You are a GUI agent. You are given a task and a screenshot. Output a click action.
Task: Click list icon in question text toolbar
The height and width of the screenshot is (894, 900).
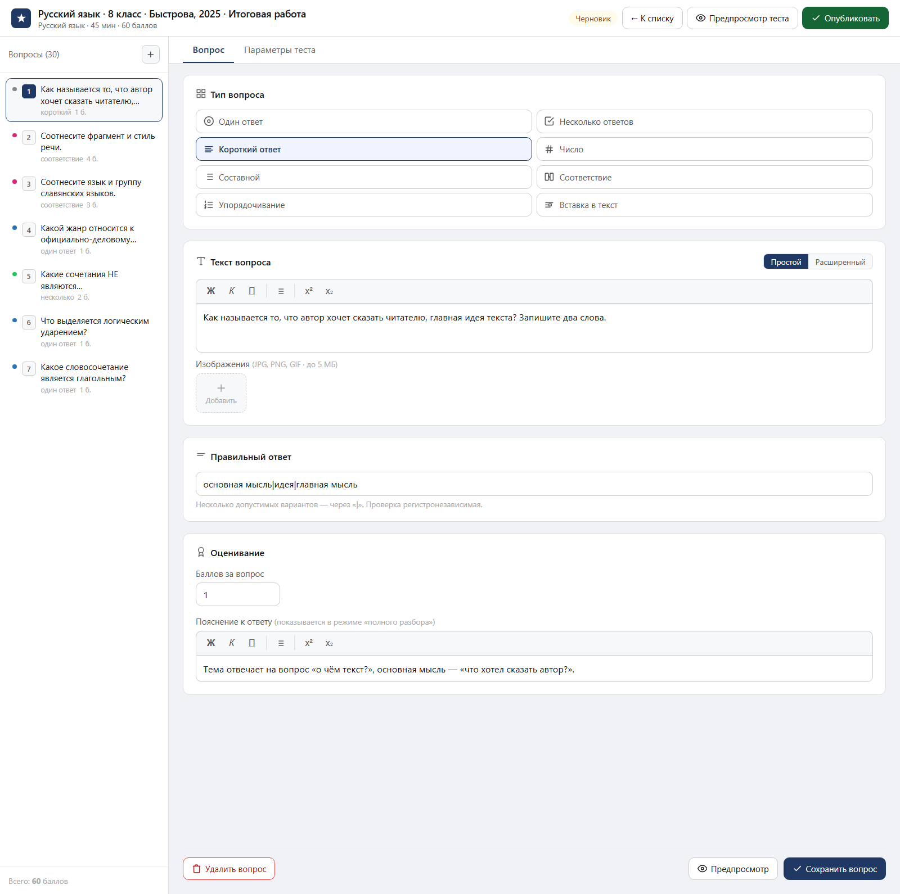pos(281,291)
